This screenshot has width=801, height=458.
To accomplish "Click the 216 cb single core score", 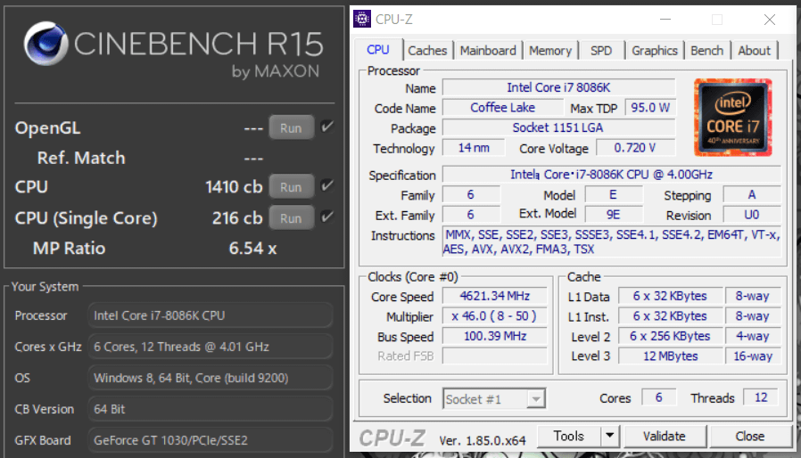I will [237, 218].
